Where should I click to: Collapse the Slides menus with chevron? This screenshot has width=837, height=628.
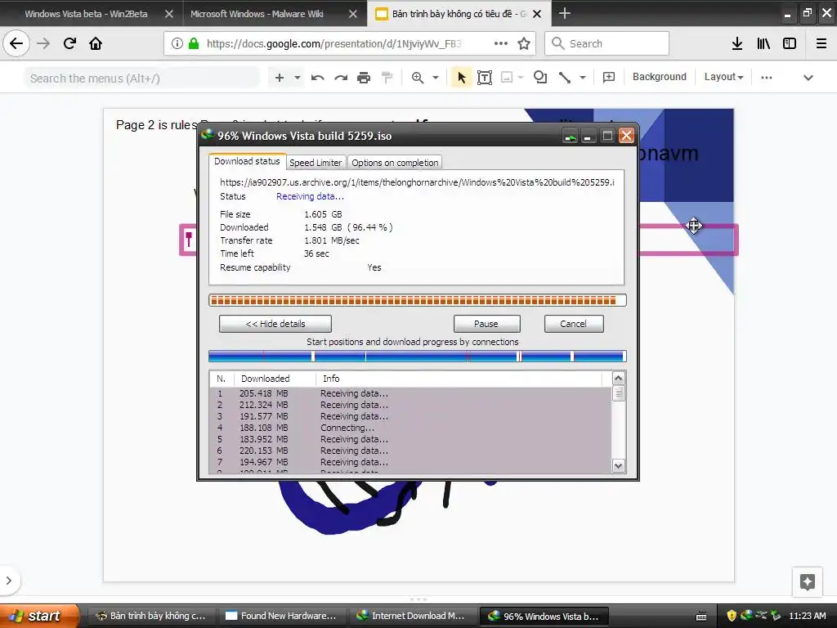click(x=808, y=78)
